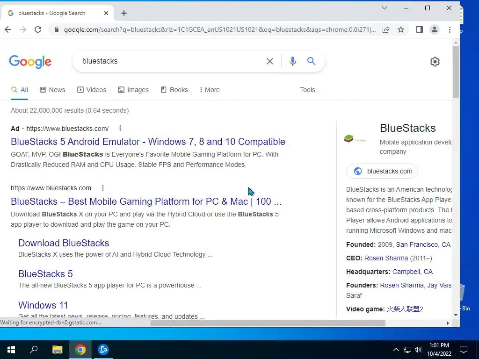Click the vertical scrollbar thumb

pyautogui.click(x=456, y=72)
